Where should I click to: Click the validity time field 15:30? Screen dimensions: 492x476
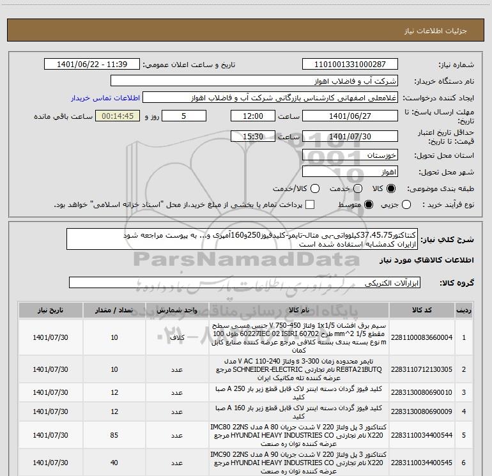coord(253,136)
